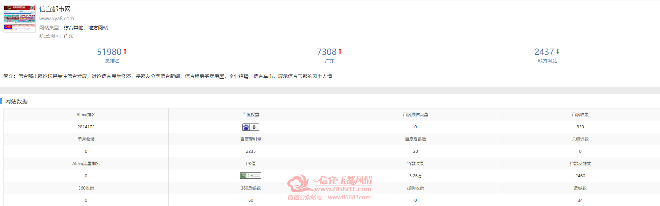Click the 网站数据 section heading

[16, 101]
